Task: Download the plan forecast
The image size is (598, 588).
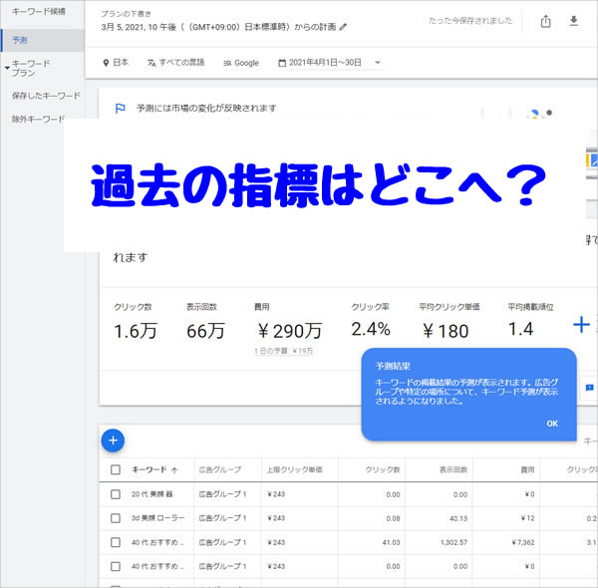Action: coord(573,21)
